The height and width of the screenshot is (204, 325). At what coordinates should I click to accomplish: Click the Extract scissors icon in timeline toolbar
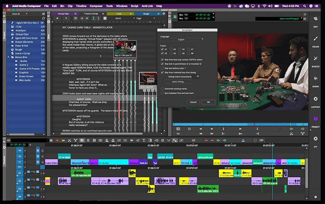tap(69, 140)
